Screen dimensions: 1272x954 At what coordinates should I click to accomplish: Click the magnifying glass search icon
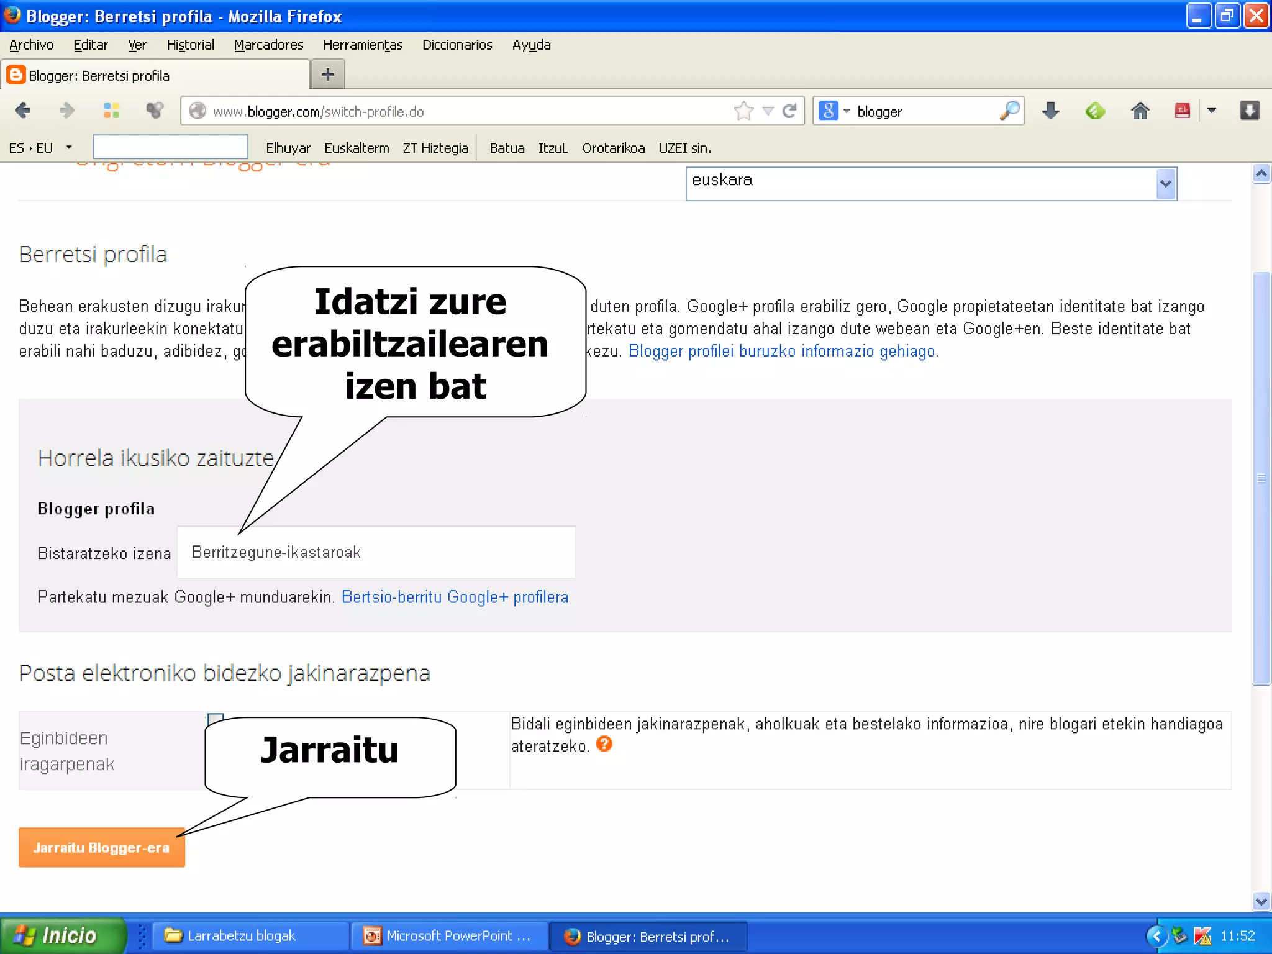click(x=1009, y=111)
